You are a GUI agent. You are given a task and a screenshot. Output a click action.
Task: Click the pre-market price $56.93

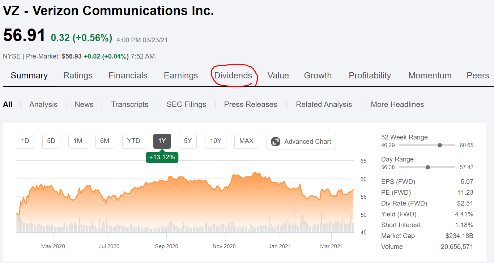[x=72, y=56]
